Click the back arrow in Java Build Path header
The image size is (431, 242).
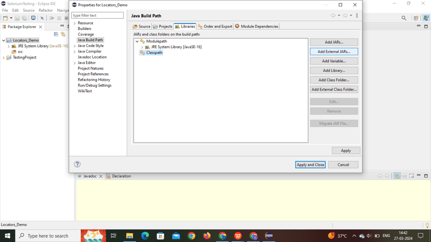pyautogui.click(x=333, y=16)
